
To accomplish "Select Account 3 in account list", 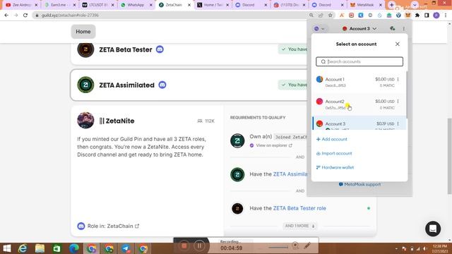I will [359, 123].
